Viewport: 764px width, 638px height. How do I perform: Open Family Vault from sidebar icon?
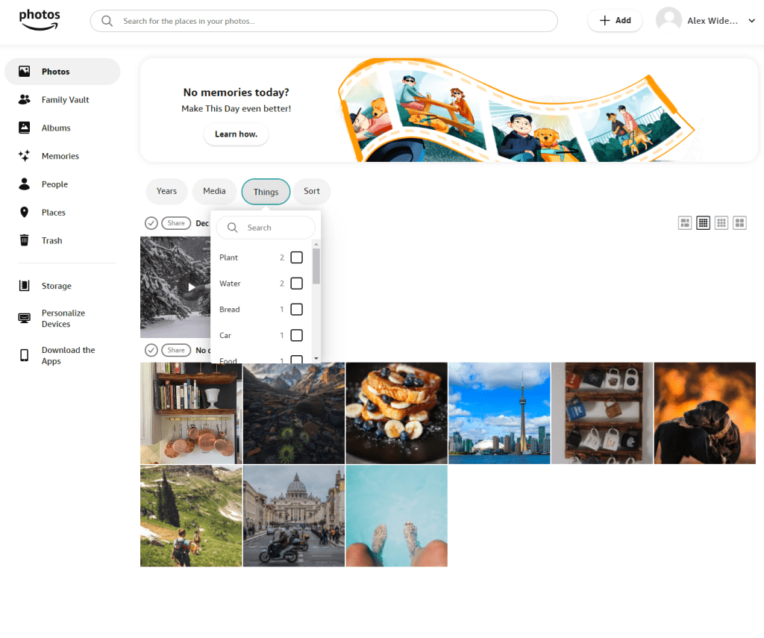point(24,99)
